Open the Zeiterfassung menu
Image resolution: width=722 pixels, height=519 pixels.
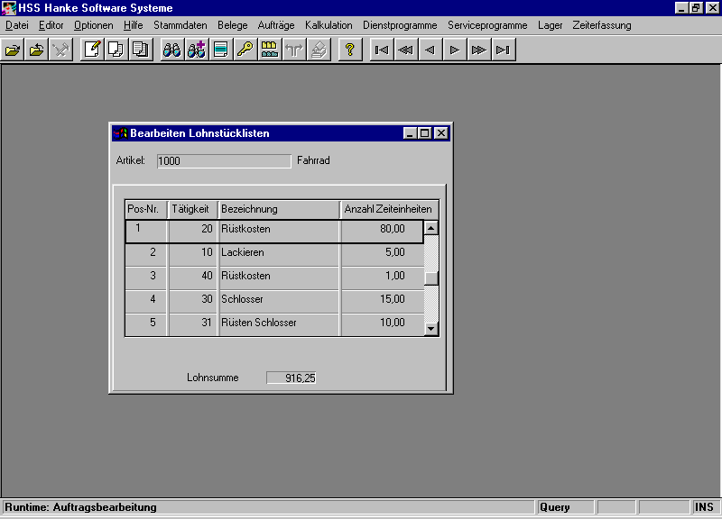tap(602, 25)
